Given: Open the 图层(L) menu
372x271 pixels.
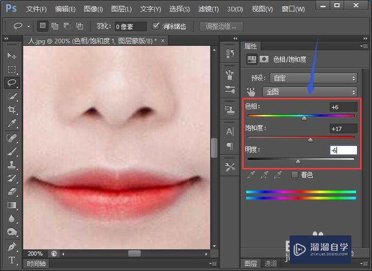Looking at the screenshot, I should click(x=122, y=9).
